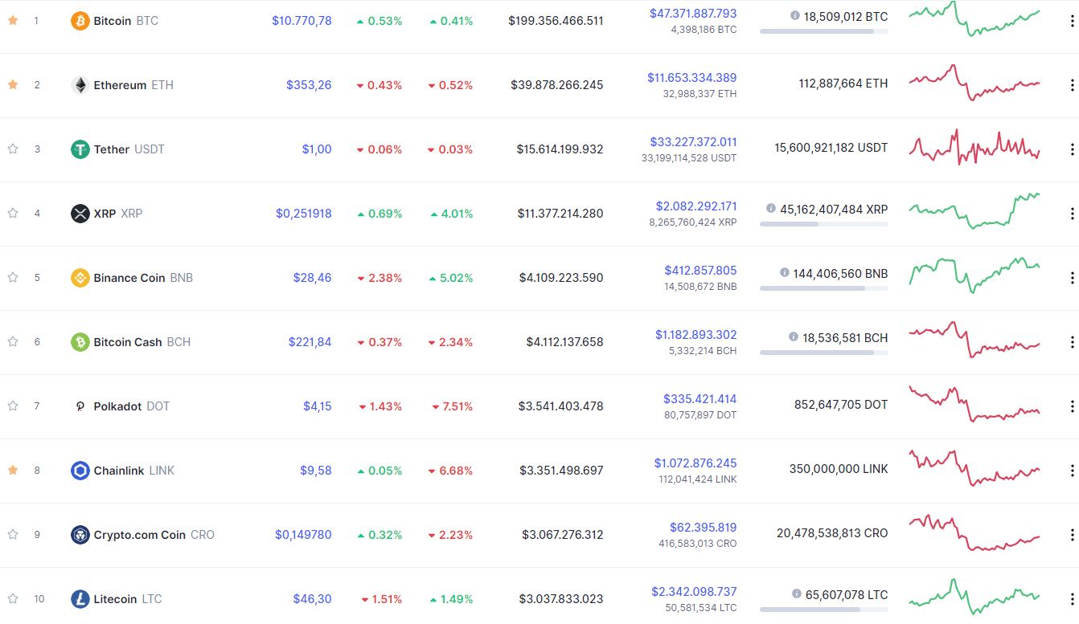Viewport: 1079px width, 624px height.
Task: Click the info icon beside 18,509,012 BTC
Action: [x=795, y=15]
